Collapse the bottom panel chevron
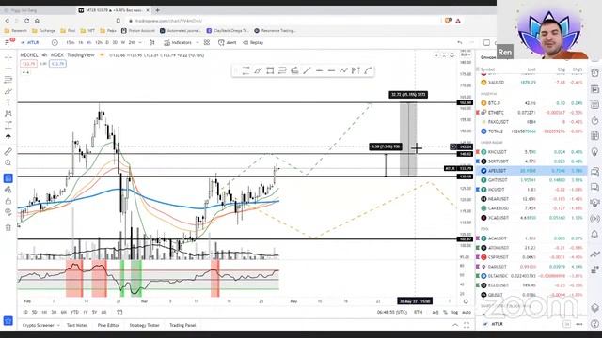 tap(455, 325)
